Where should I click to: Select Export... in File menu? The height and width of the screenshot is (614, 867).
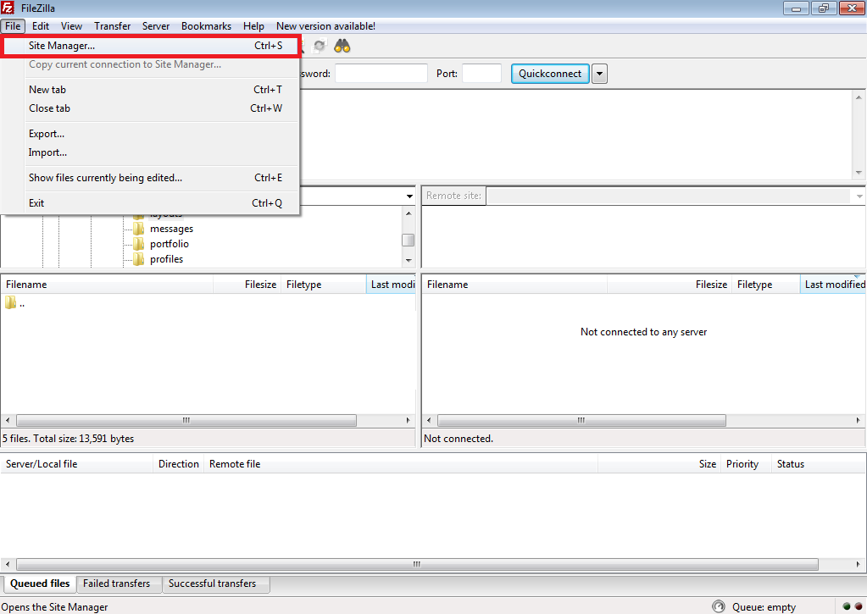click(x=150, y=134)
